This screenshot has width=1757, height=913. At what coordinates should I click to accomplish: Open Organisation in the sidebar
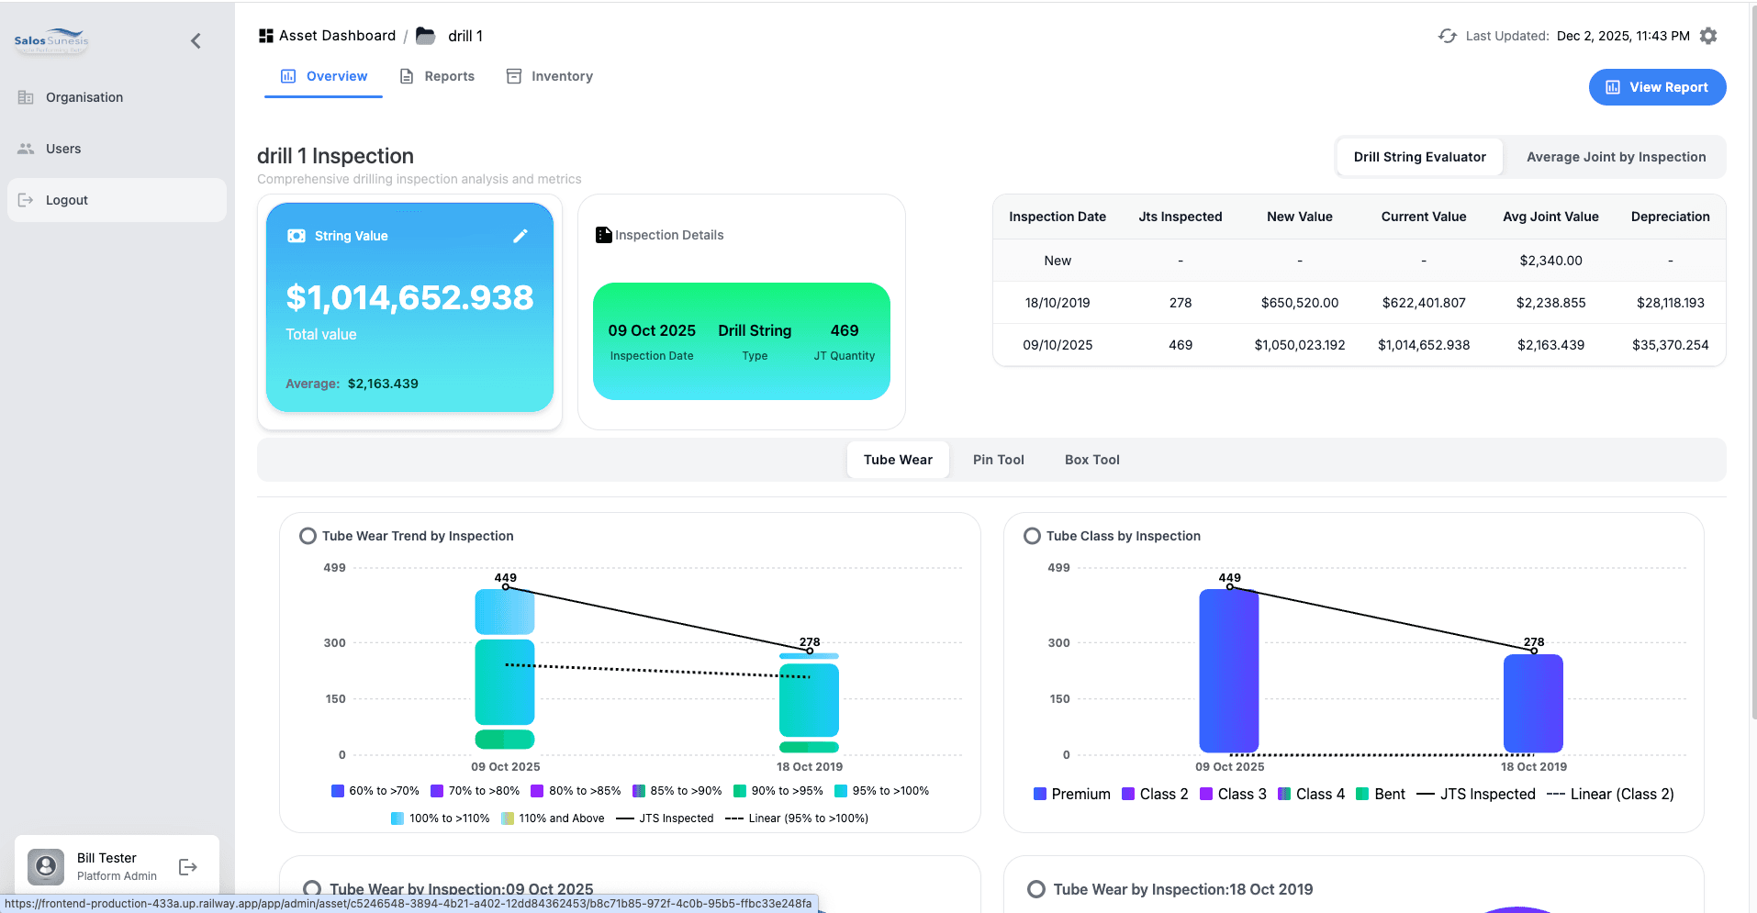tap(84, 97)
